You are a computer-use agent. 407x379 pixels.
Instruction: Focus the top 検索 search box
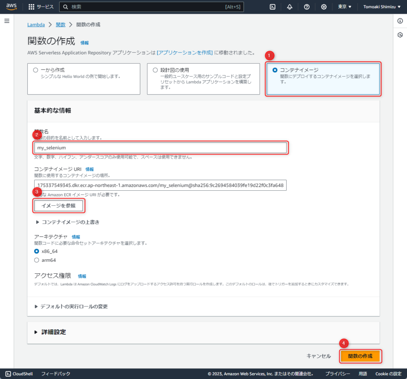pos(151,7)
